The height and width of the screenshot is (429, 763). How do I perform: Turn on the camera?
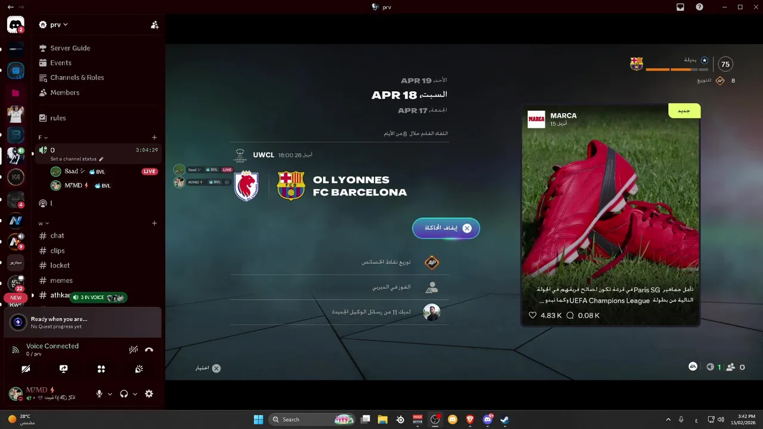(x=26, y=369)
